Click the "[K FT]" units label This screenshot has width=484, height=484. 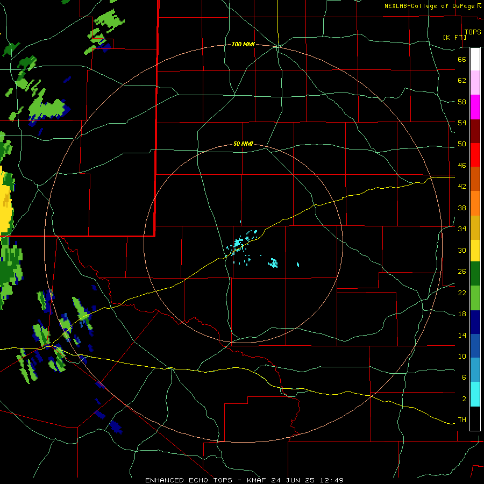(x=454, y=37)
